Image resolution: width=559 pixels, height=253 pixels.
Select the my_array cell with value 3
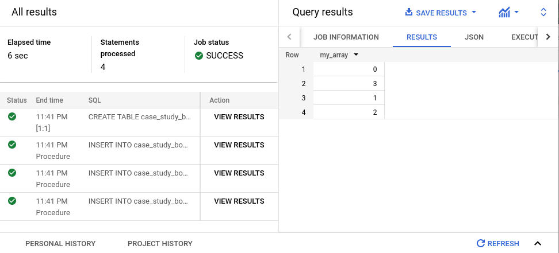coord(349,84)
